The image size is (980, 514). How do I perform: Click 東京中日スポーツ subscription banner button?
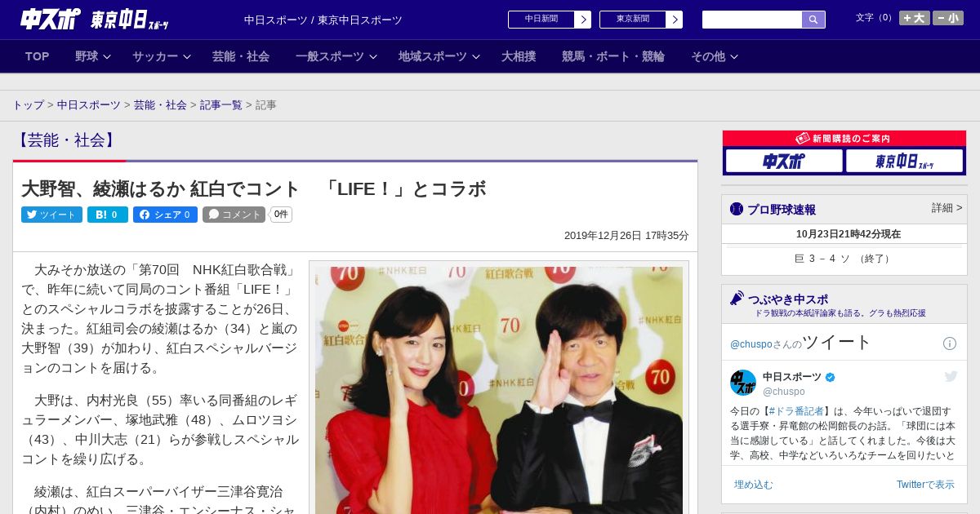(905, 161)
